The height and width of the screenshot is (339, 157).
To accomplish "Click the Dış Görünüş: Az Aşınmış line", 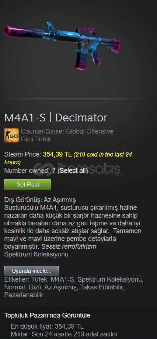I will click(40, 199).
